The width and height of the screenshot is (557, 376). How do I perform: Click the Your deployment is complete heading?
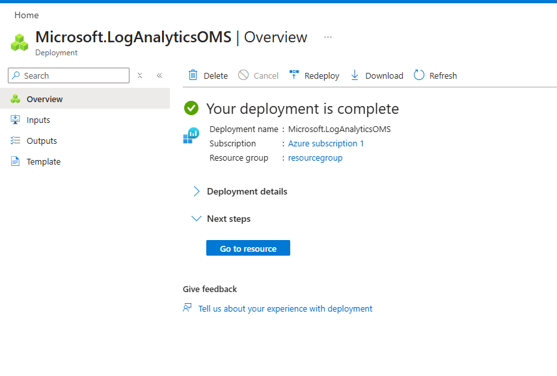303,109
